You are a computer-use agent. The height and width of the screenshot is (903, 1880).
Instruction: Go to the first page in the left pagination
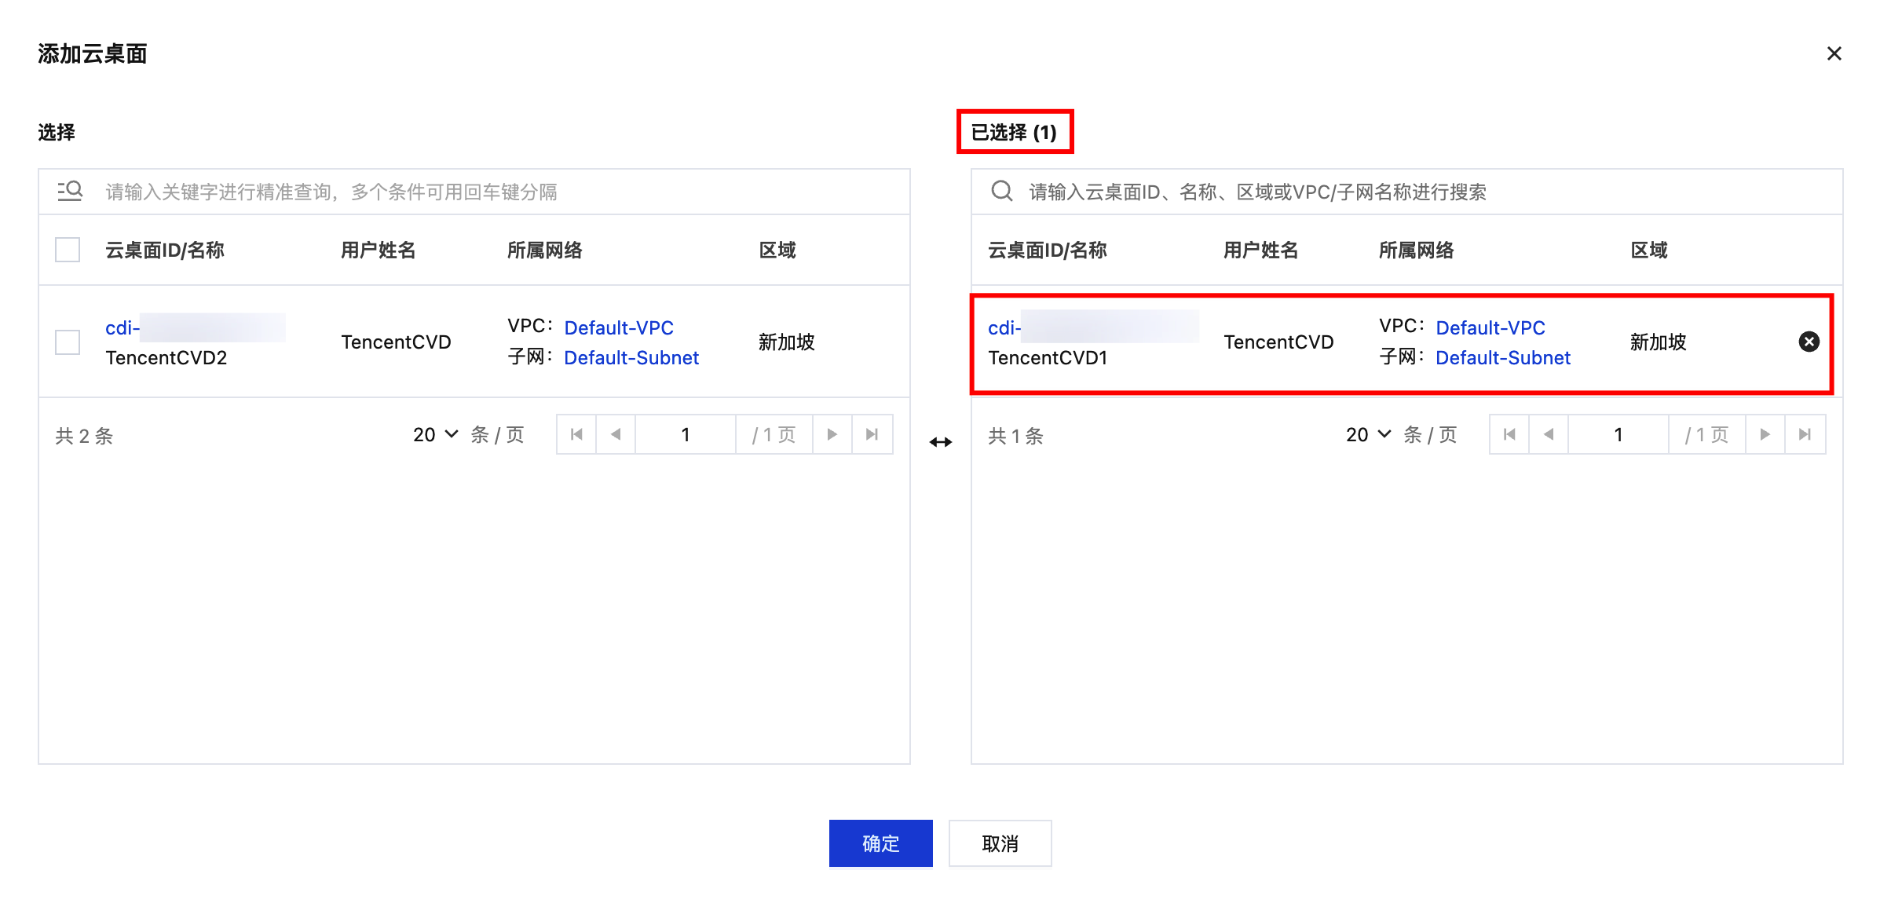pos(576,434)
